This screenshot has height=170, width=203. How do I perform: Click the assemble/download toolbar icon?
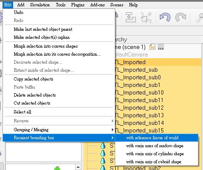click(131, 17)
